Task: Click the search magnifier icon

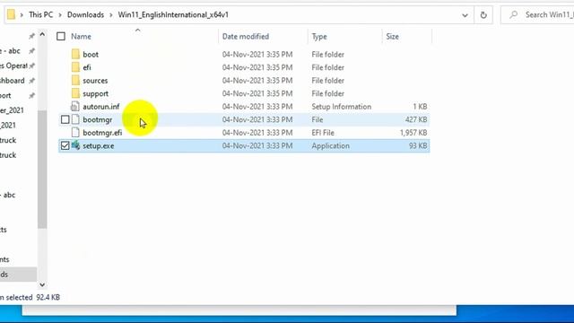Action: coord(514,14)
